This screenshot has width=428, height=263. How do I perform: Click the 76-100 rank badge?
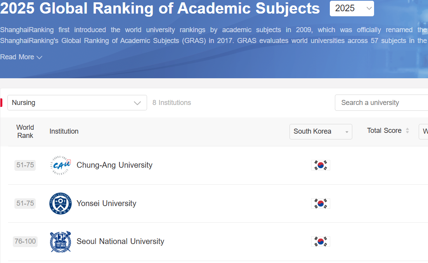25,242
